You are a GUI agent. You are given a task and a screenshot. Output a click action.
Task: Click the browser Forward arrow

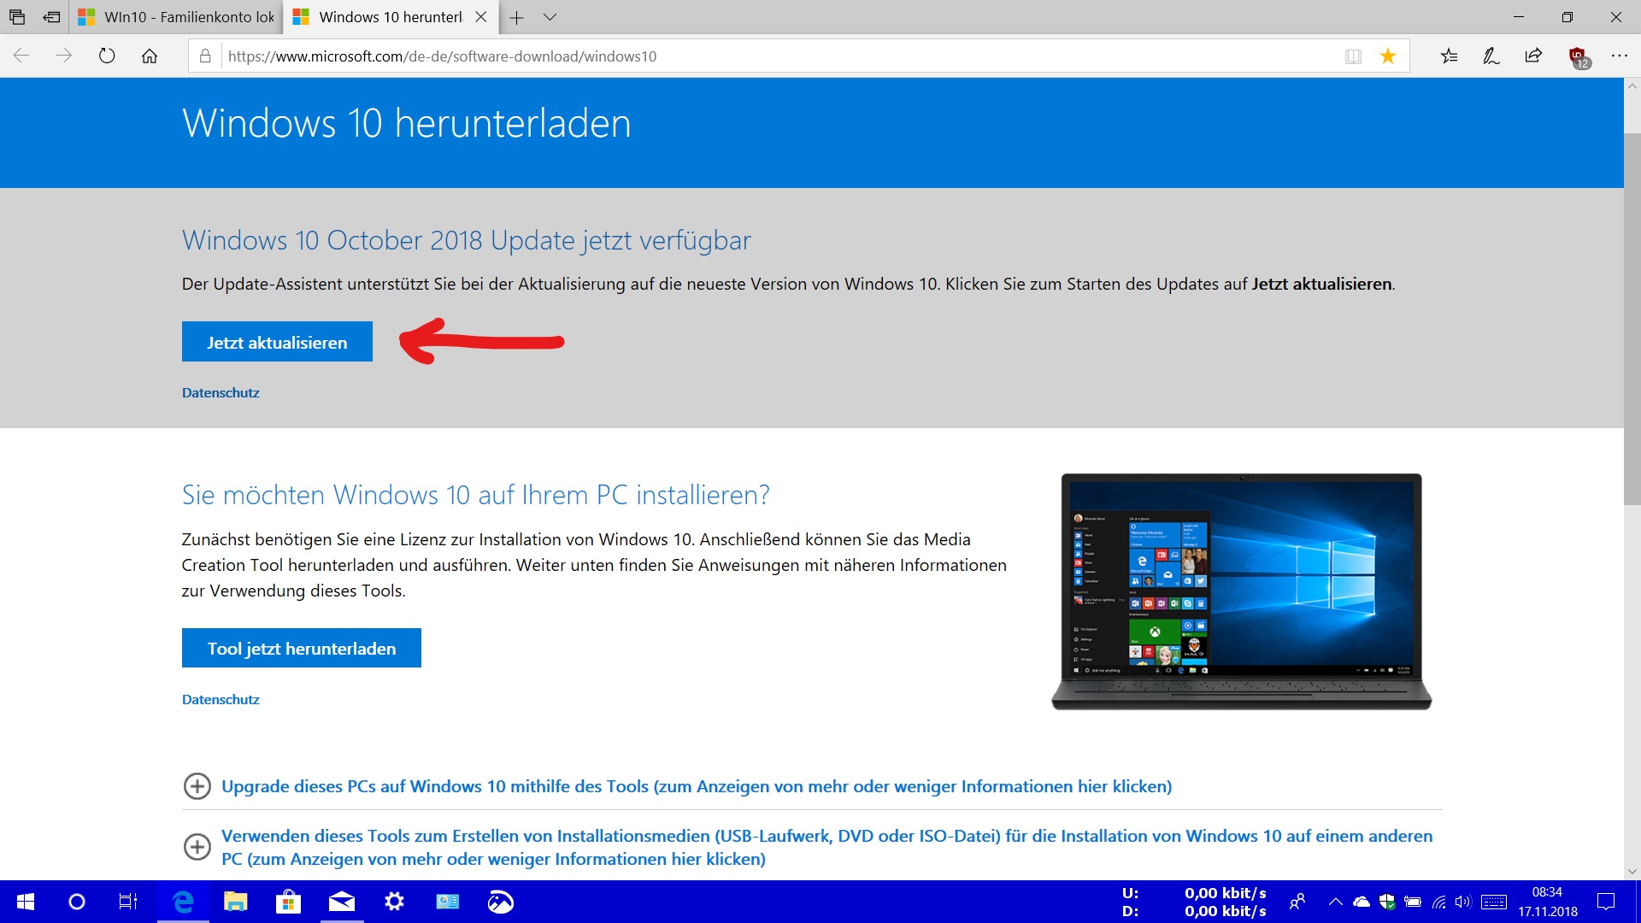(64, 56)
